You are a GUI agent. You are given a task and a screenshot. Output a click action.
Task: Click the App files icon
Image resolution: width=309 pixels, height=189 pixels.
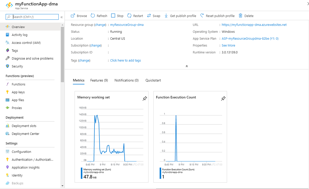tap(7, 100)
